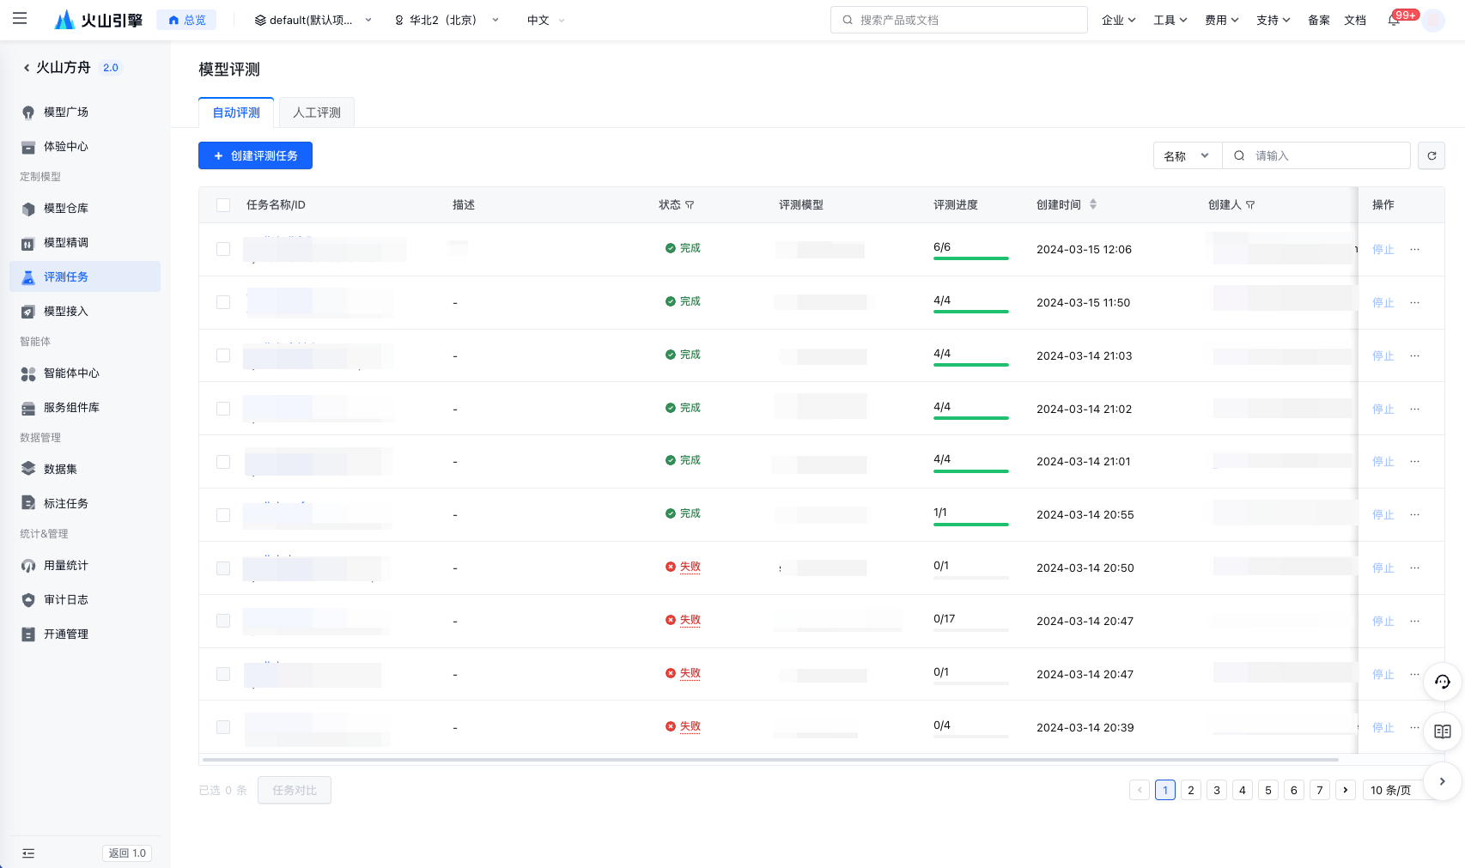Open the hamburger menu at top left

[20, 19]
